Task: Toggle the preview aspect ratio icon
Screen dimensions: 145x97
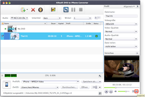Action: (133, 91)
